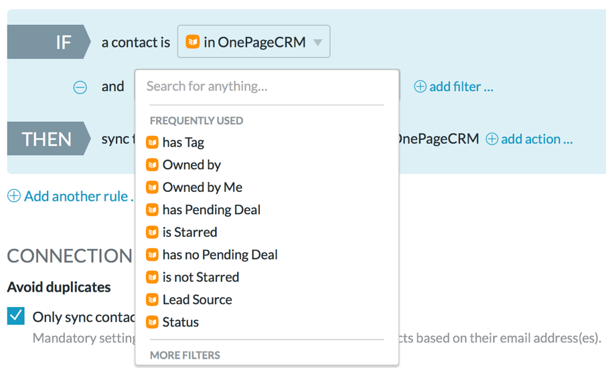Click the plus icon next to add filter
606x368 pixels.
point(420,86)
